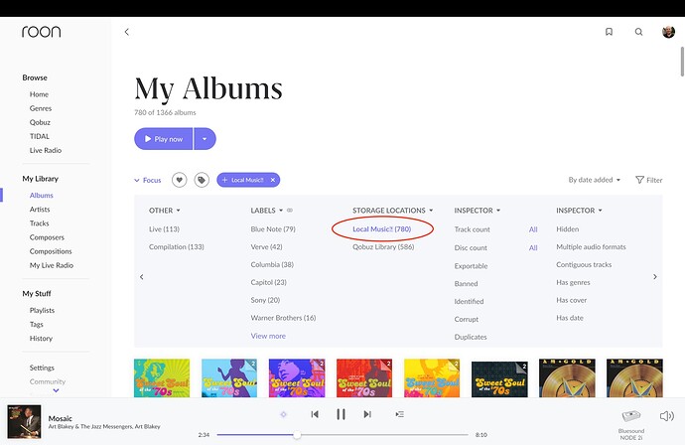Go back with the left arrow
This screenshot has width=685, height=445.
(x=127, y=32)
